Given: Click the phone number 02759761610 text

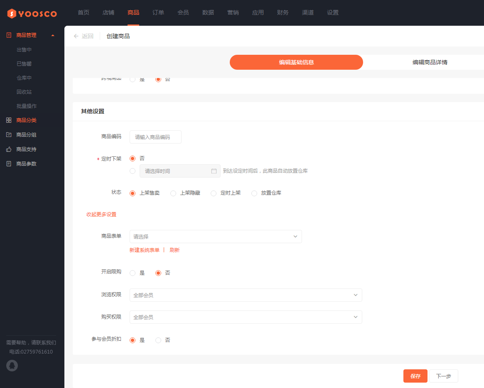Looking at the screenshot, I should (x=37, y=351).
